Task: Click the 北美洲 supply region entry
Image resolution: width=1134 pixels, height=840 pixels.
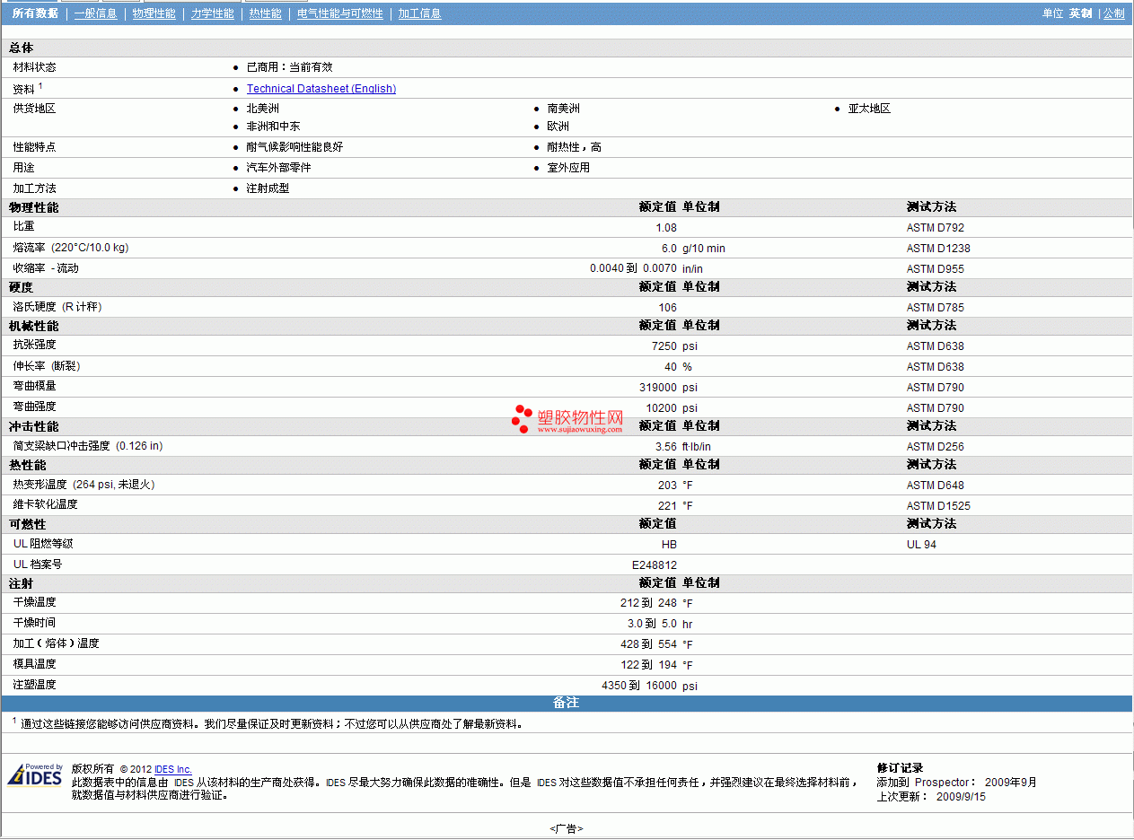Action: (x=263, y=109)
